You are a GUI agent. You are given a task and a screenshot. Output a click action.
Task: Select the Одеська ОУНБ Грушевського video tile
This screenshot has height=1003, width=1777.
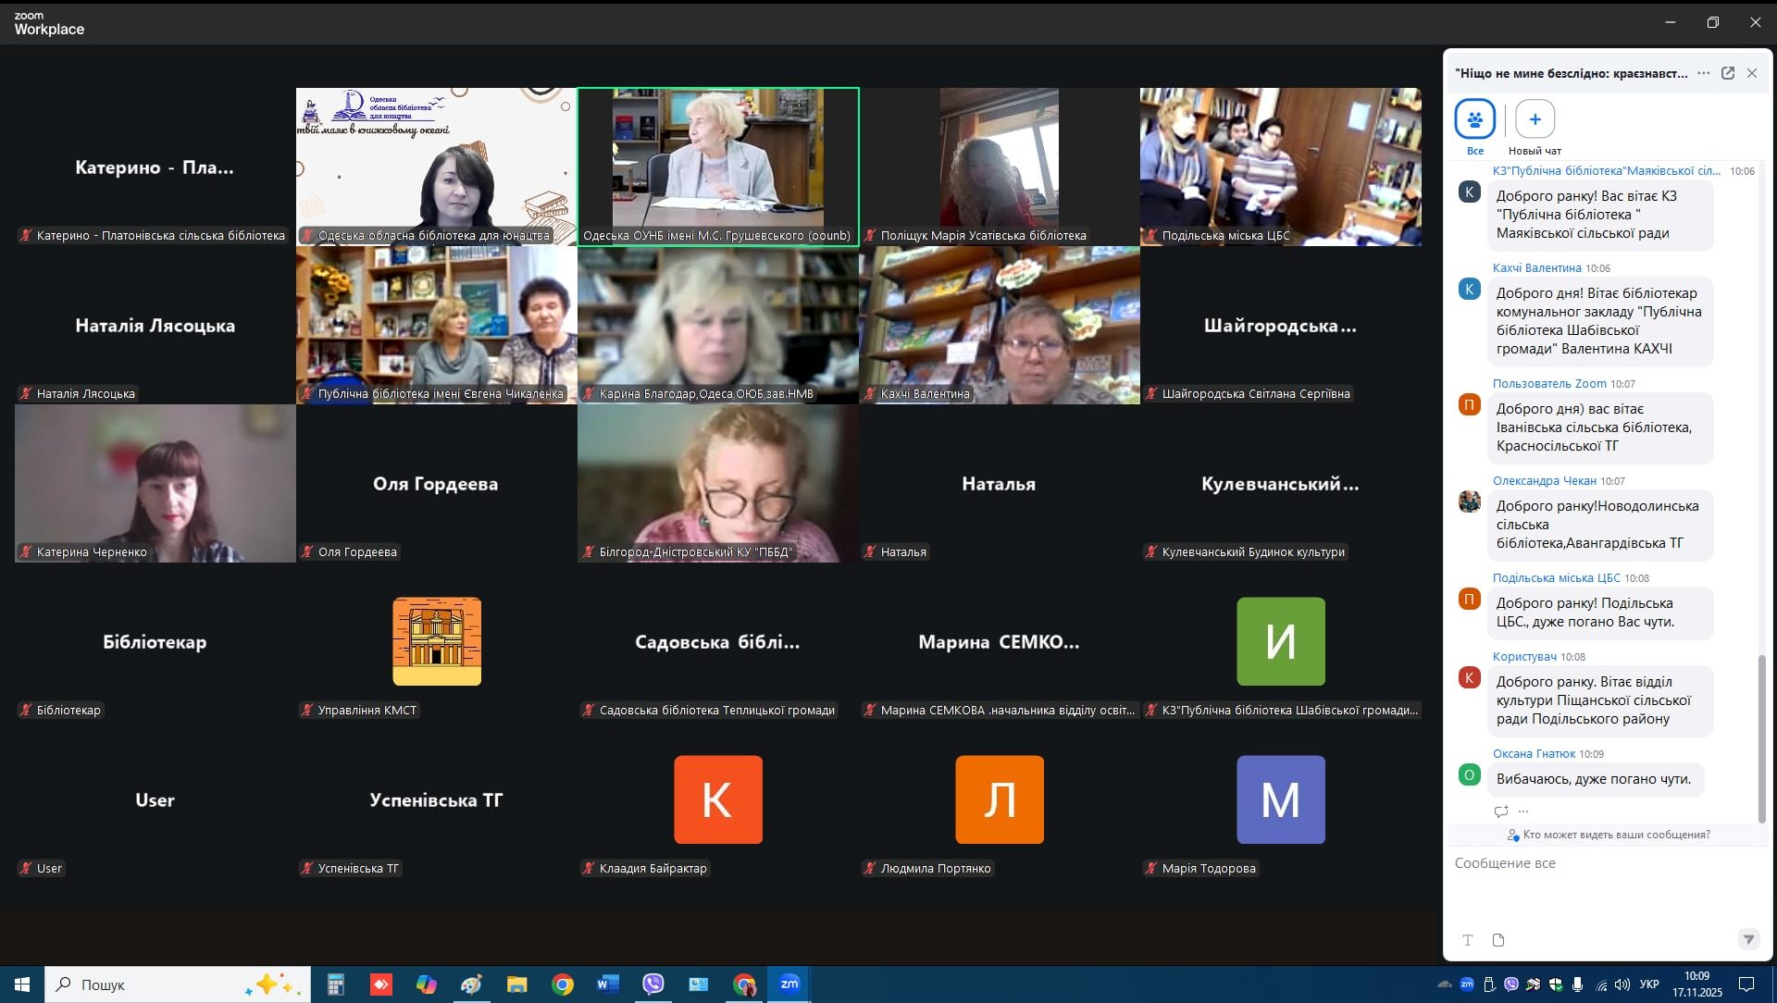click(717, 167)
